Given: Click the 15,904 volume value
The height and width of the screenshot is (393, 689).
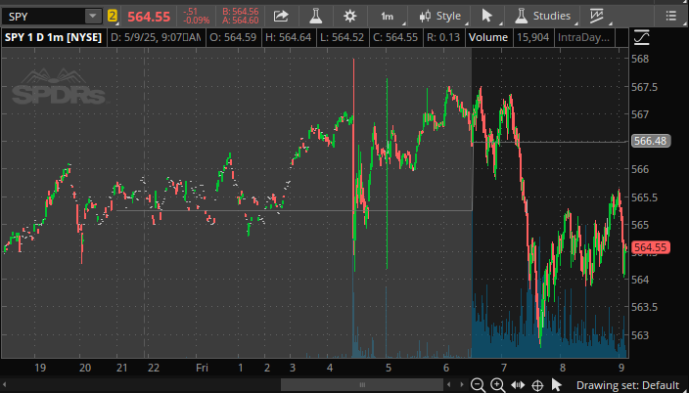Looking at the screenshot, I should pyautogui.click(x=532, y=38).
